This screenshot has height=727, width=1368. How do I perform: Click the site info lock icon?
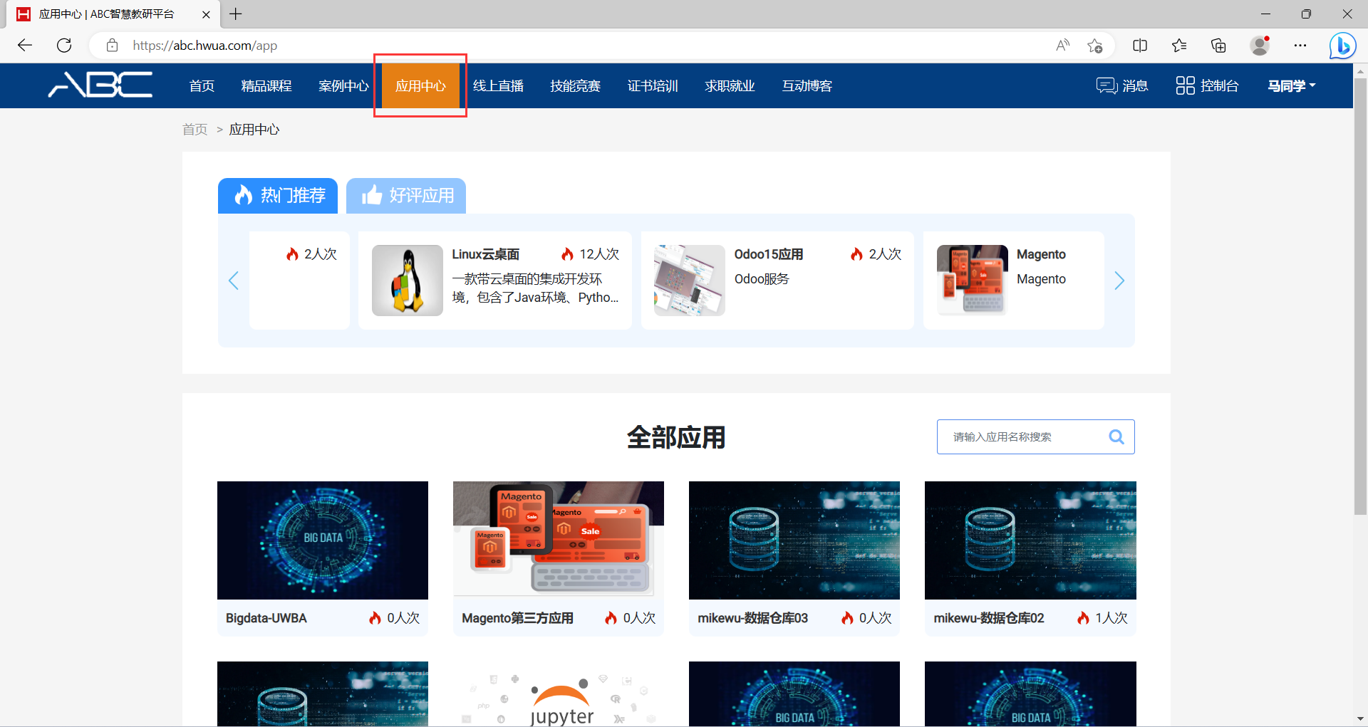112,46
